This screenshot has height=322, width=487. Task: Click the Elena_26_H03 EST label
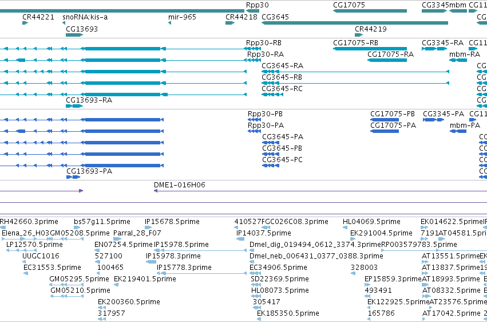tap(25, 233)
